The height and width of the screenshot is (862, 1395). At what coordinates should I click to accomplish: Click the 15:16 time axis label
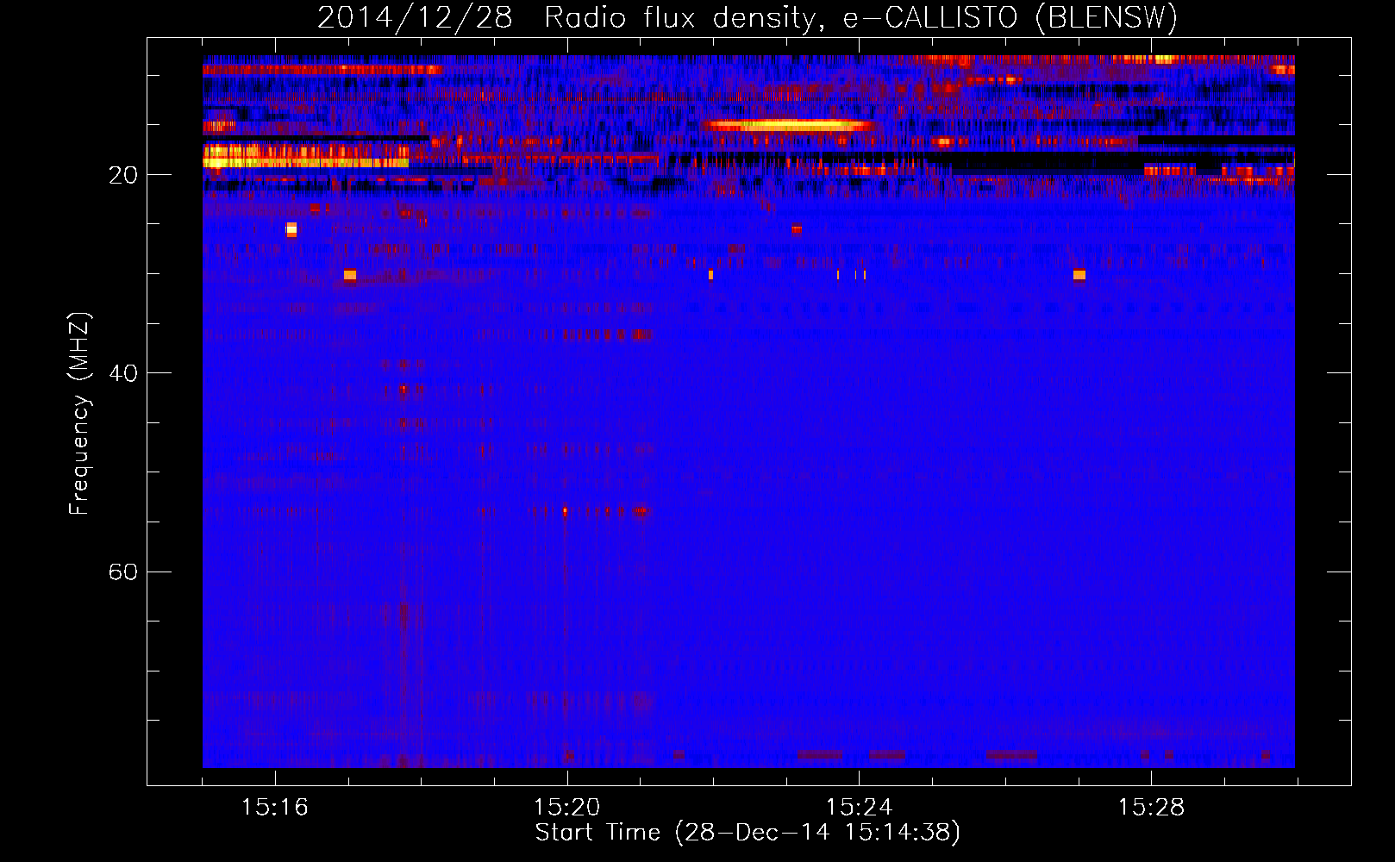(x=274, y=808)
